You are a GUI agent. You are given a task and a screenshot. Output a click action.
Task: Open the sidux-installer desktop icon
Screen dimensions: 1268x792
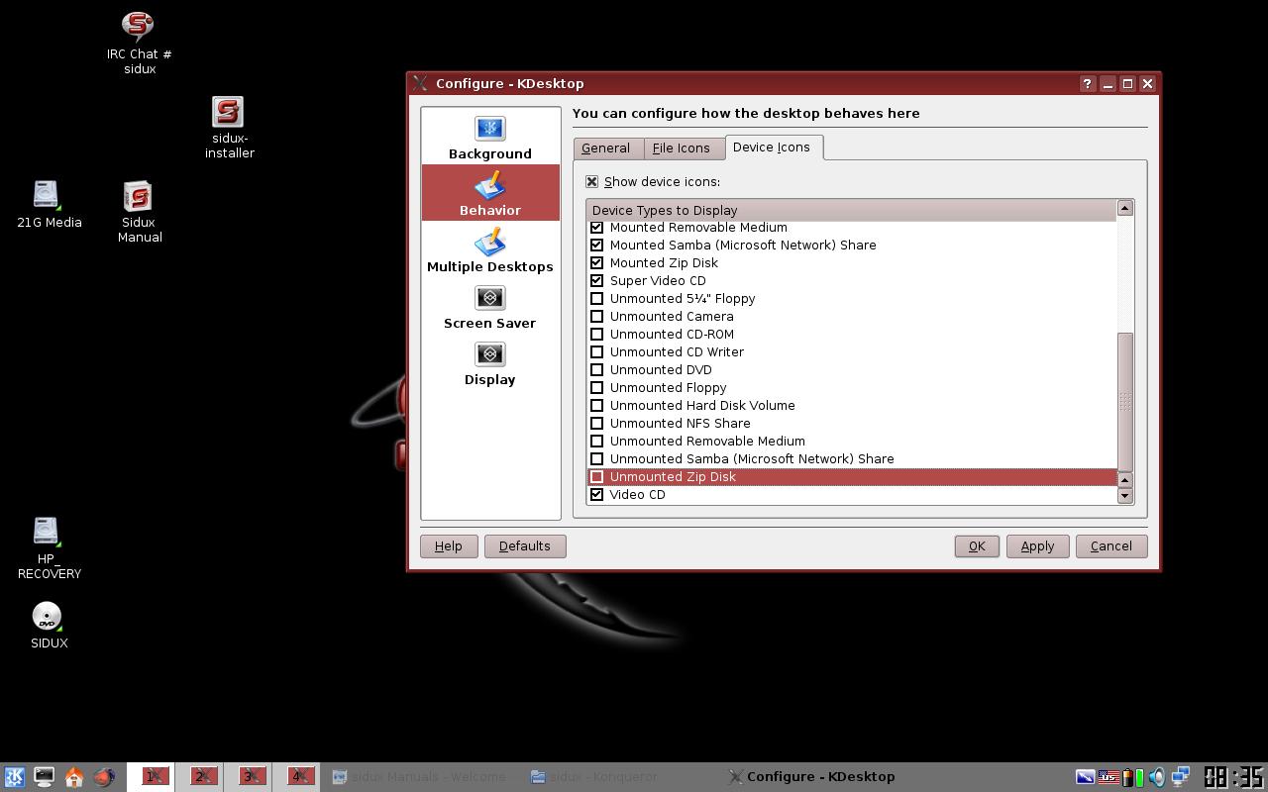[229, 128]
